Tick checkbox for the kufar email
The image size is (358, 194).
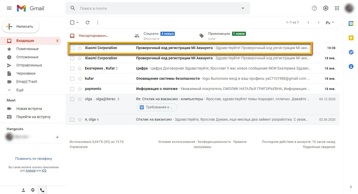72,79
